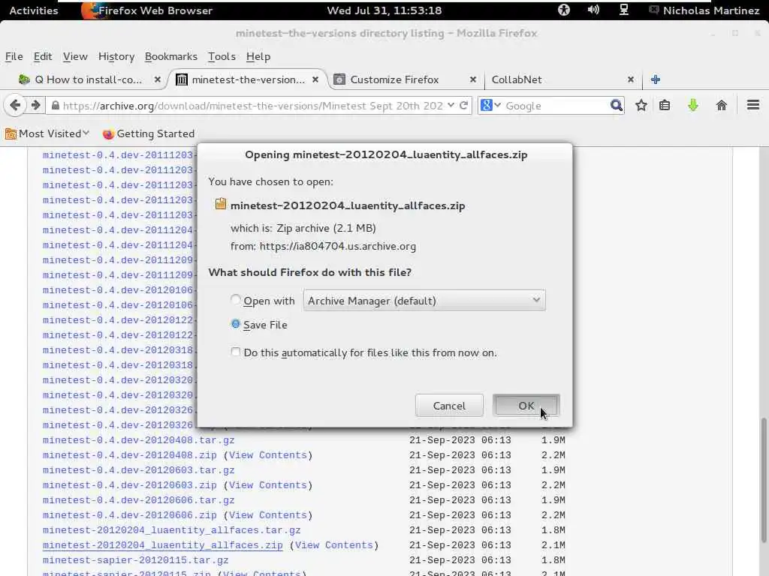Click in the Google search field

(x=556, y=105)
